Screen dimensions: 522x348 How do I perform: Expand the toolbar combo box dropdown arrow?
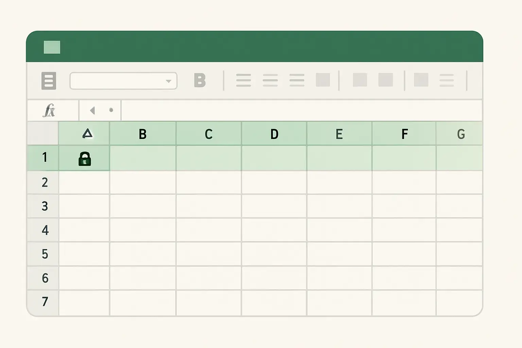click(x=168, y=81)
